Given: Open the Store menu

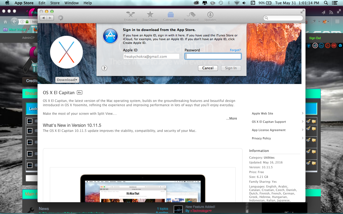Looking at the screenshot, I should 55,3.
